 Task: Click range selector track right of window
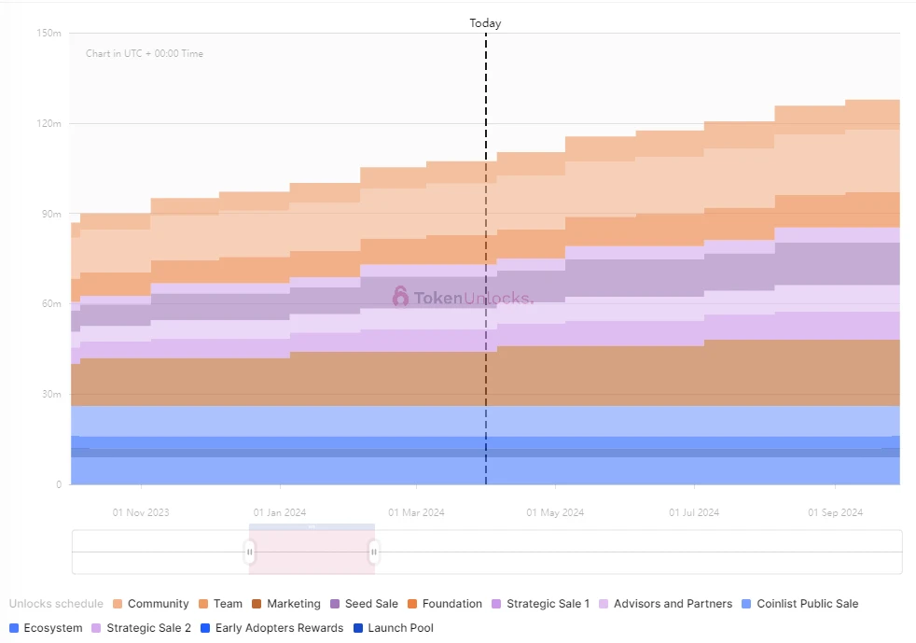pos(634,552)
